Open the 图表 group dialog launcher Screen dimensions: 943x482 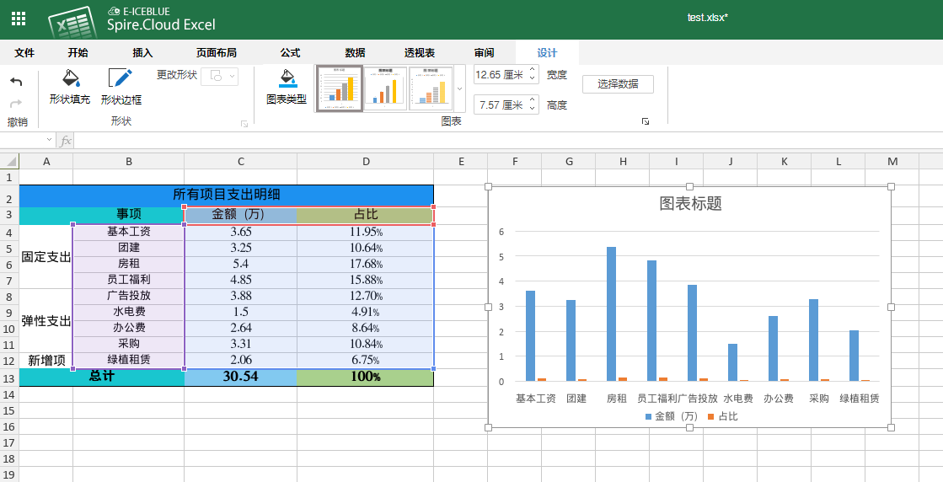point(646,122)
